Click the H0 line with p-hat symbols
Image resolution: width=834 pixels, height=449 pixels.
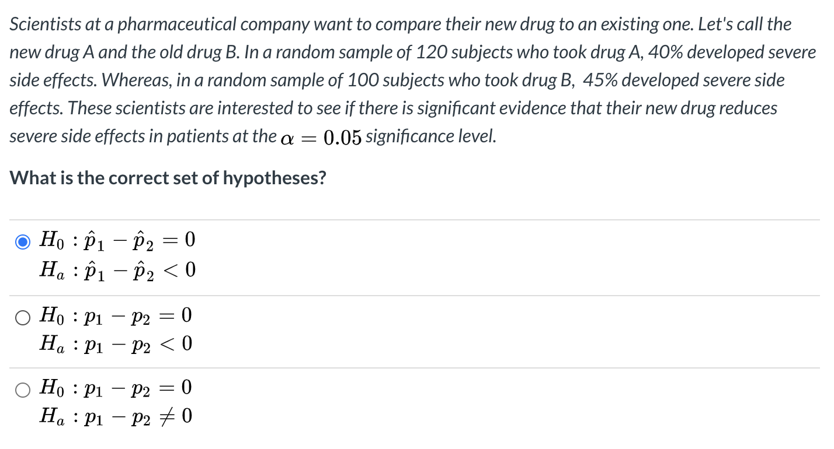(117, 241)
